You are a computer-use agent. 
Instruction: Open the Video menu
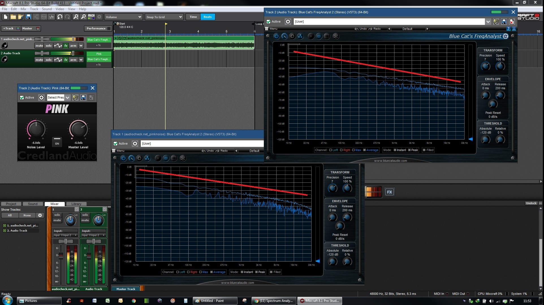[x=60, y=9]
